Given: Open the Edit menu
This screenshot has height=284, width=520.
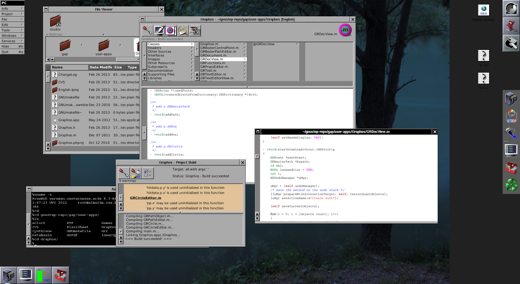Looking at the screenshot, I should point(12,25).
